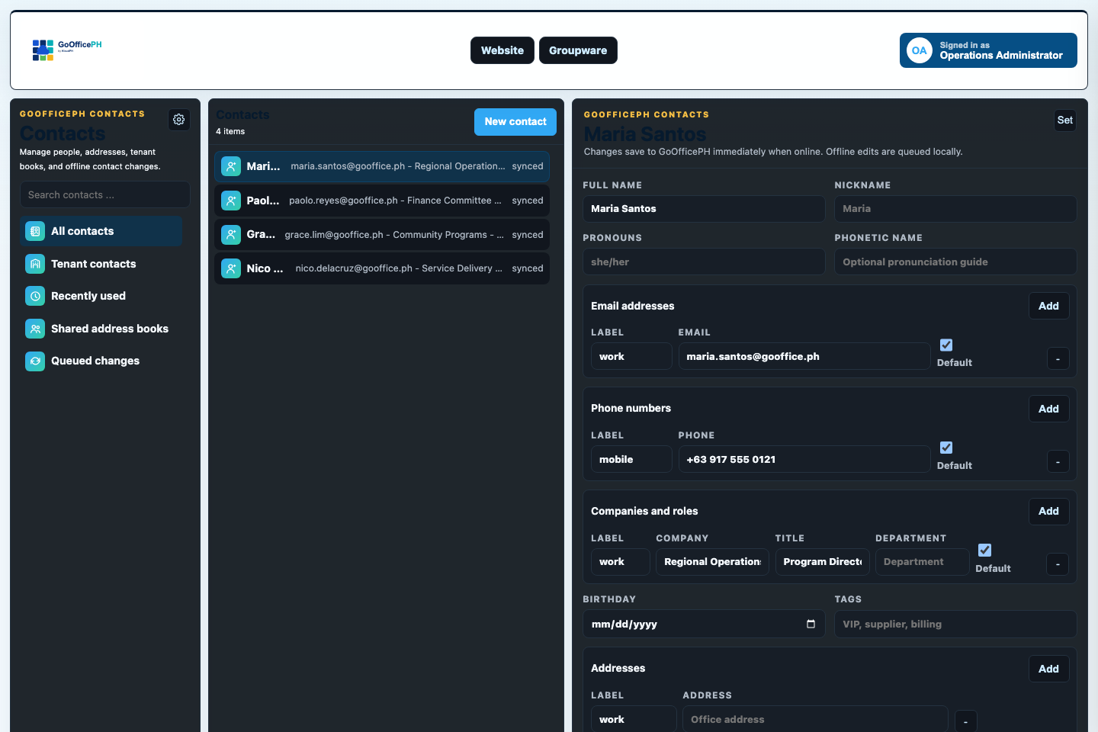
Task: Toggle the Default company checkbox
Action: coord(984,550)
